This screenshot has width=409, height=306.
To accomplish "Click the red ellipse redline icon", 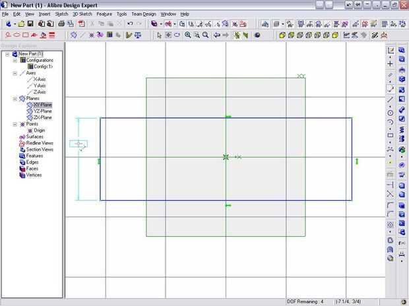I will (16, 35).
